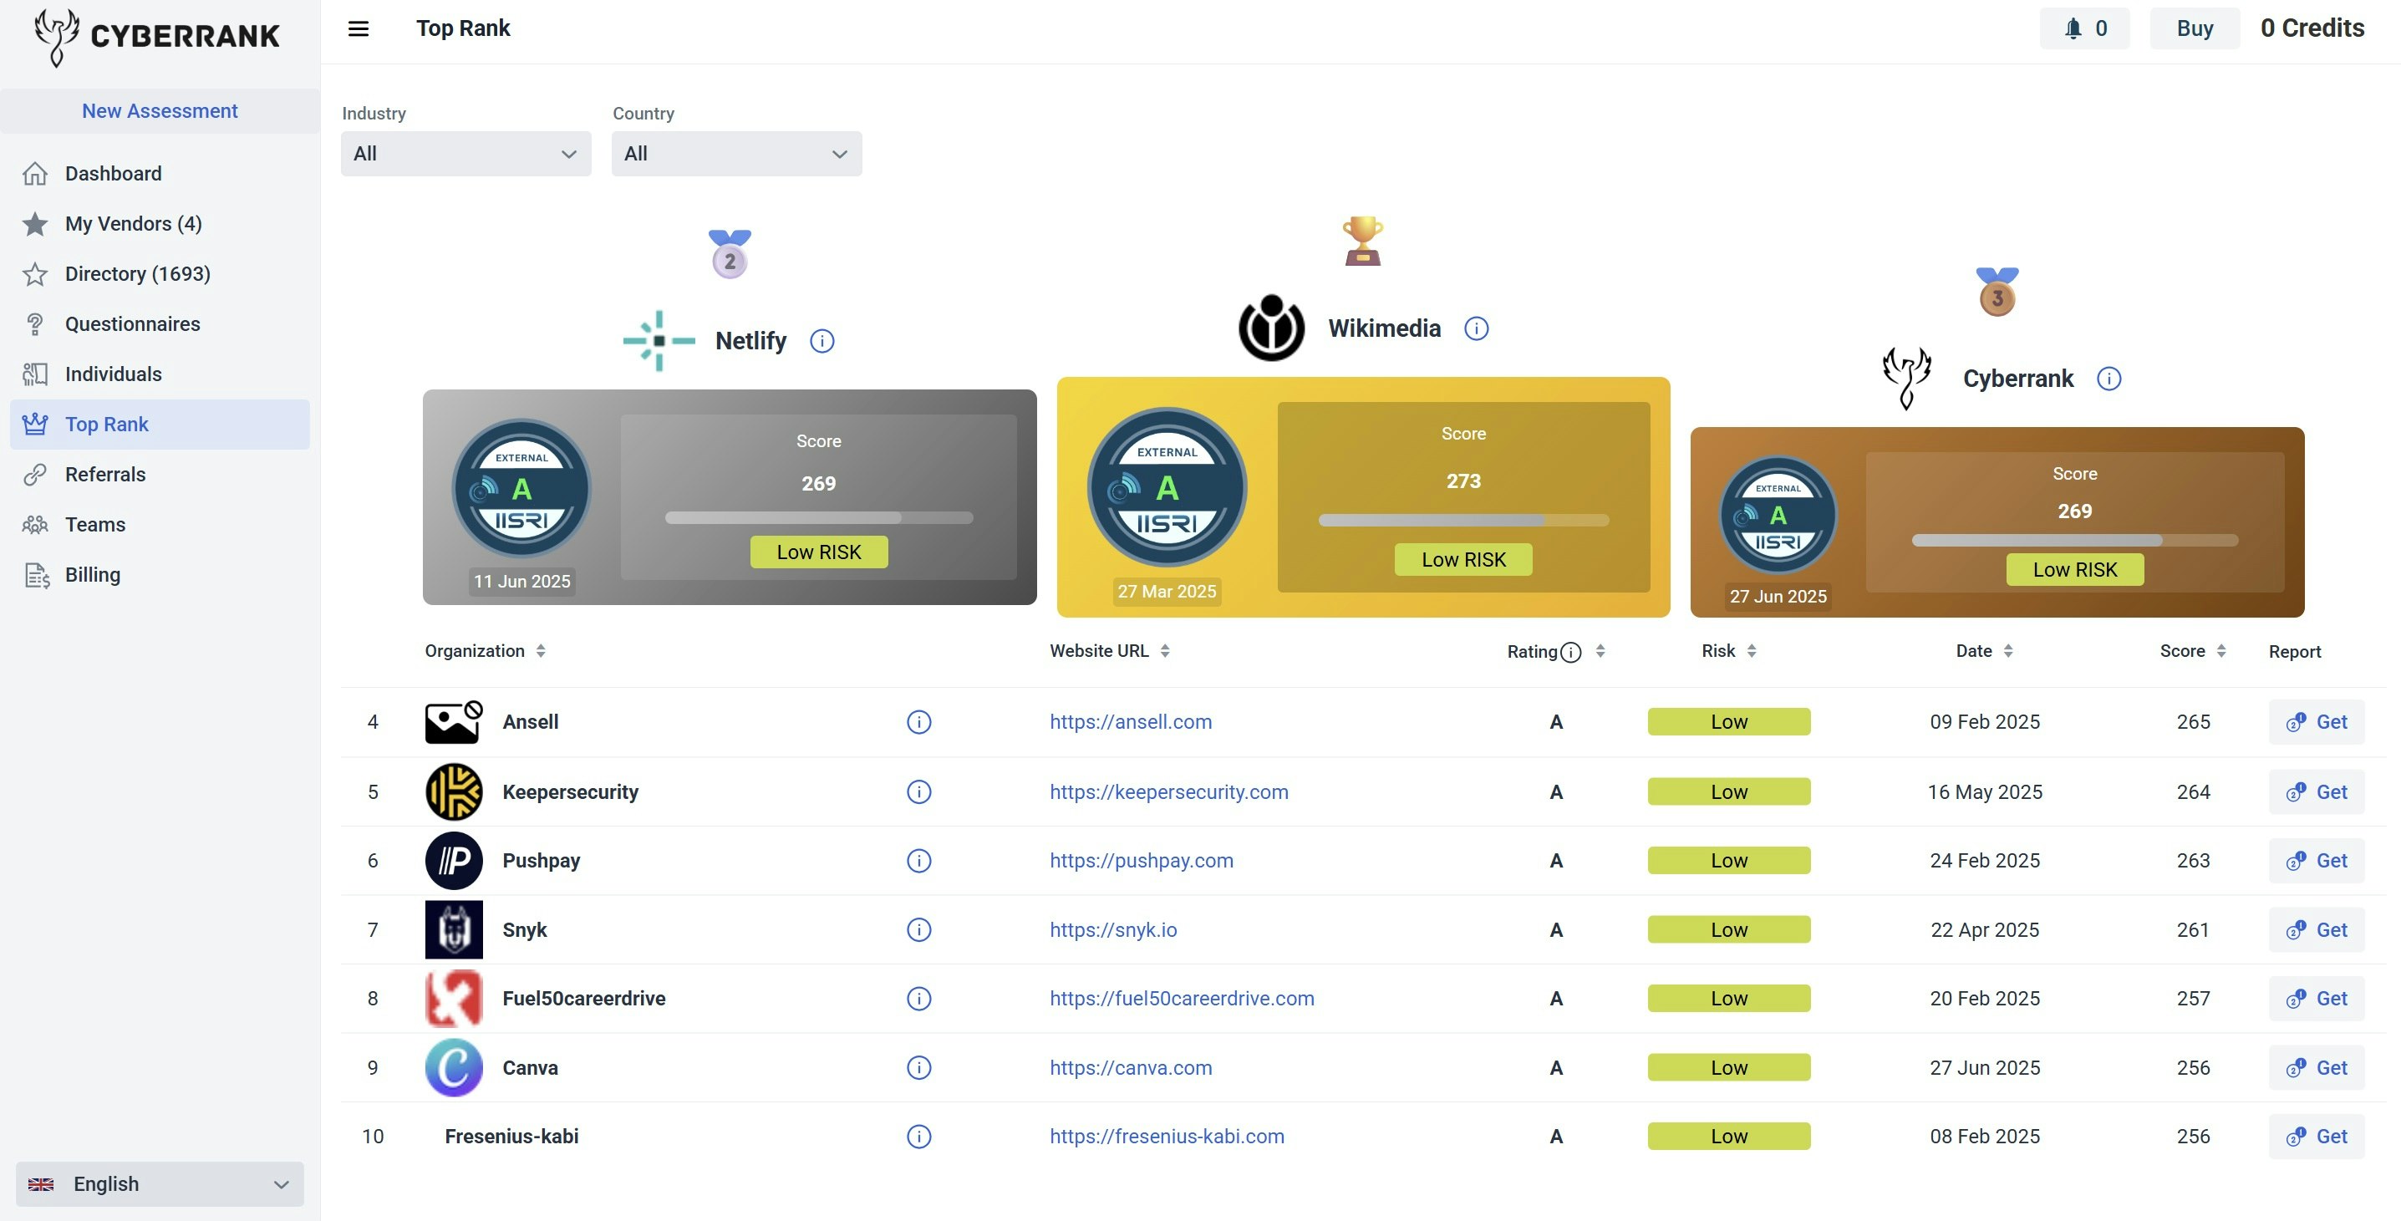Click the Low risk badge in the Pushpay row
This screenshot has width=2401, height=1221.
pos(1728,862)
